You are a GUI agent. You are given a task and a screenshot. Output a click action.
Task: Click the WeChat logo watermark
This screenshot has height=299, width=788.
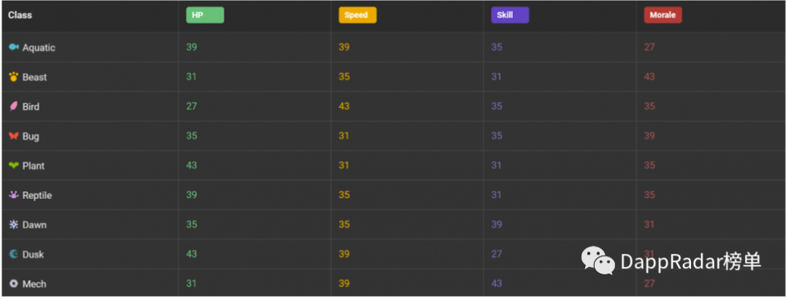pyautogui.click(x=598, y=261)
